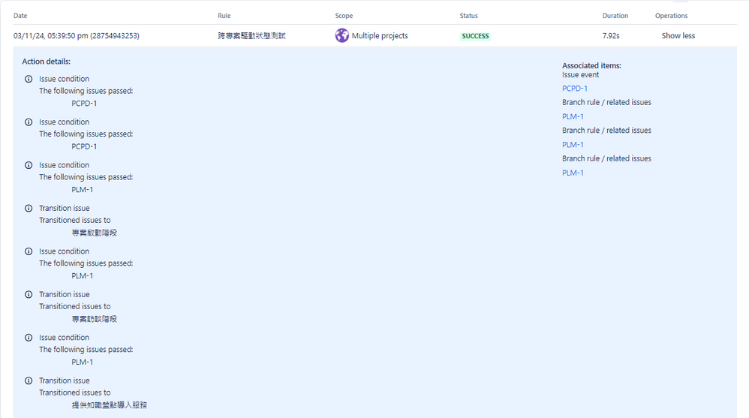Click Branch rule / related issues label above last PLM-1
Screen dimensions: 749x418
(606, 158)
